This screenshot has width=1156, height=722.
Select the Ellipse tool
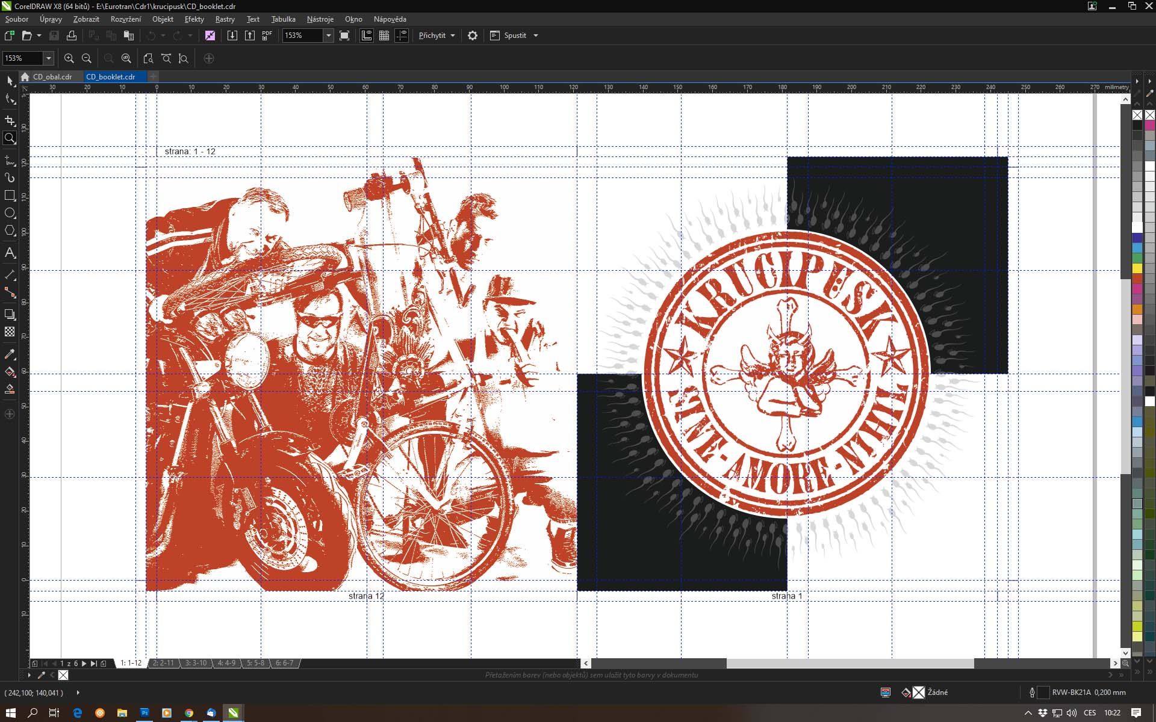click(10, 213)
